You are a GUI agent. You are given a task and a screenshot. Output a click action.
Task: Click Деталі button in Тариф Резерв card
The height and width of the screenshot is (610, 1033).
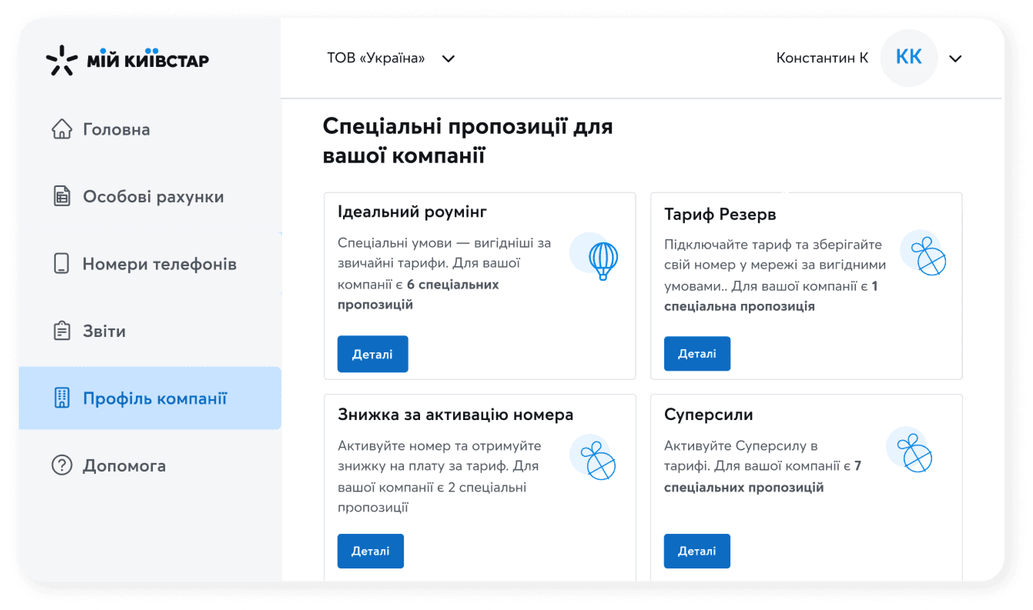[x=697, y=353]
